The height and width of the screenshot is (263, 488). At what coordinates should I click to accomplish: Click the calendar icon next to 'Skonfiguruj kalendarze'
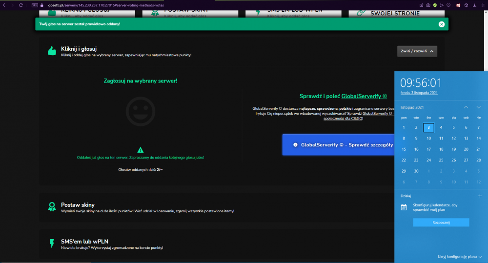pos(404,207)
